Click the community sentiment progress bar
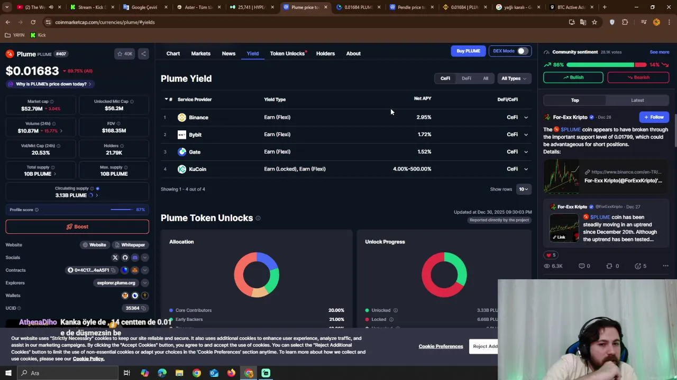Screen dimensions: 677x380 pyautogui.click(x=606, y=65)
